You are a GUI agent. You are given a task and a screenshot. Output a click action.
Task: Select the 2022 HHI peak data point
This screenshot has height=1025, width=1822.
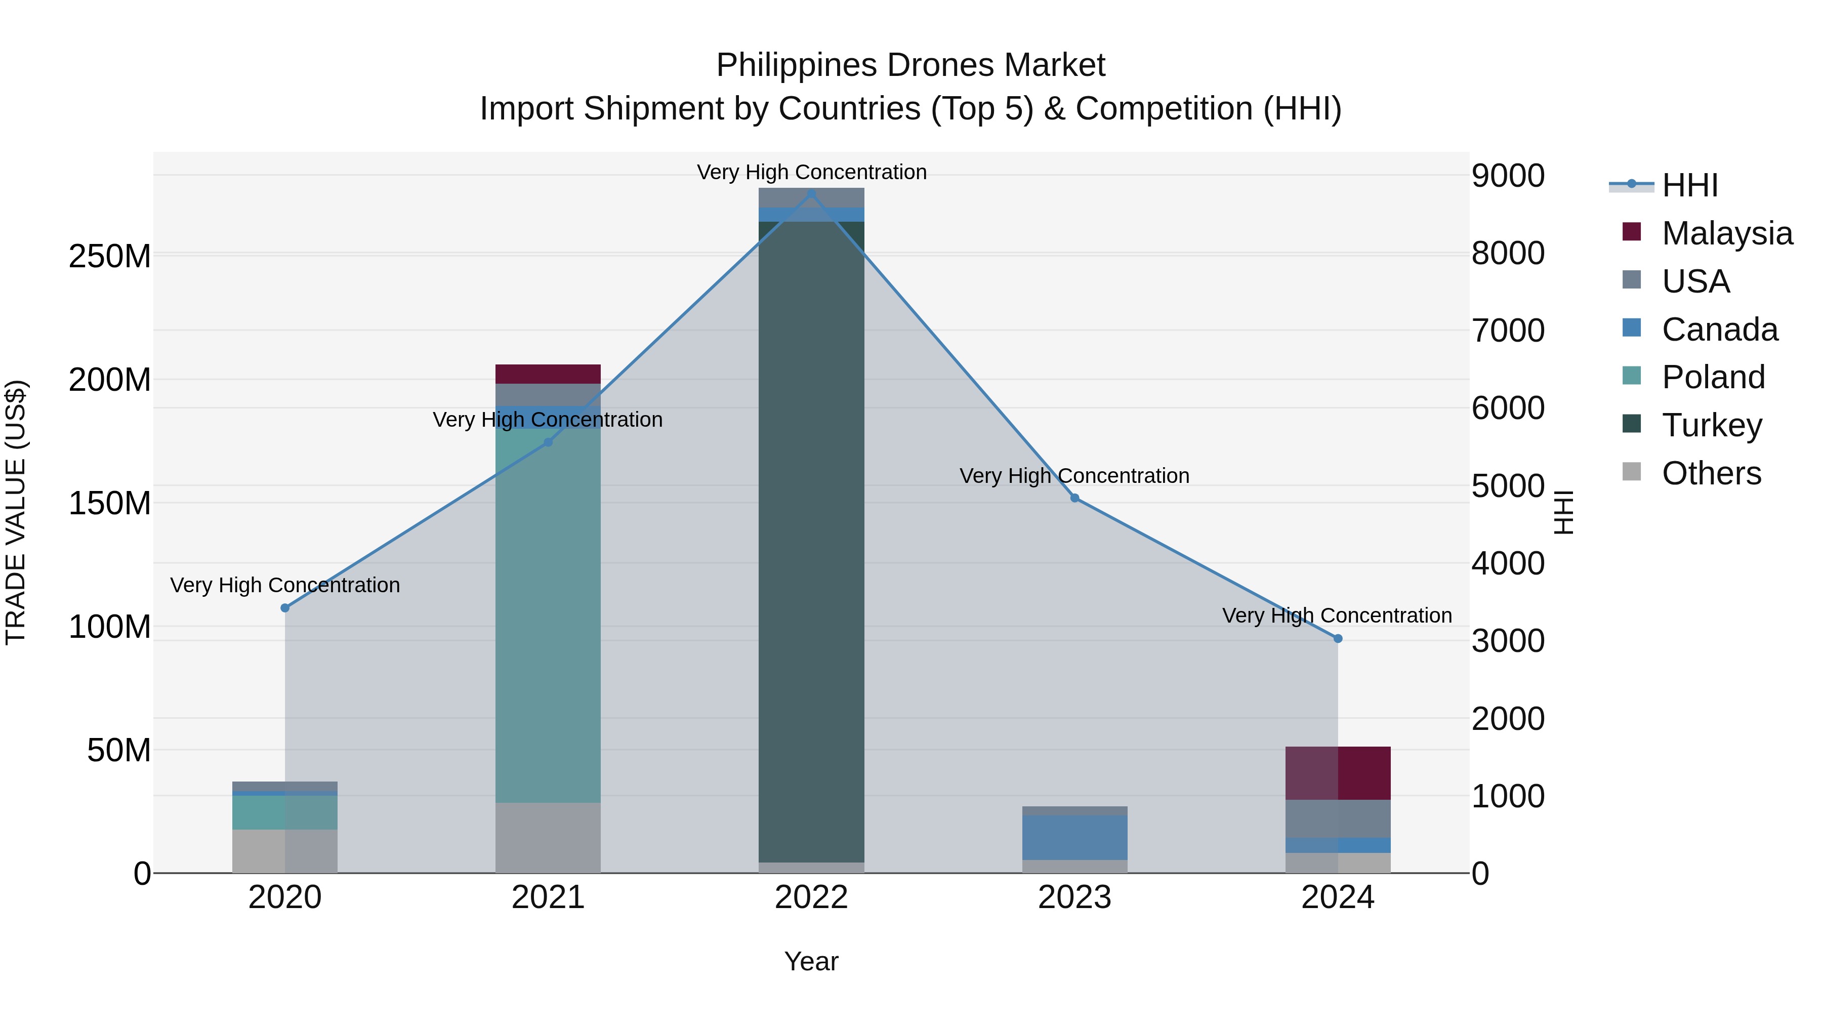tap(811, 194)
